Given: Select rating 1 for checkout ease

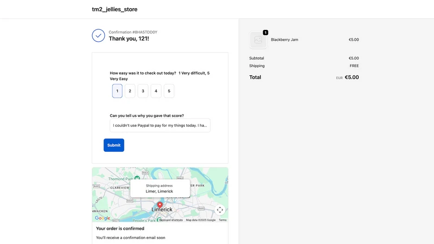Looking at the screenshot, I should point(117,91).
